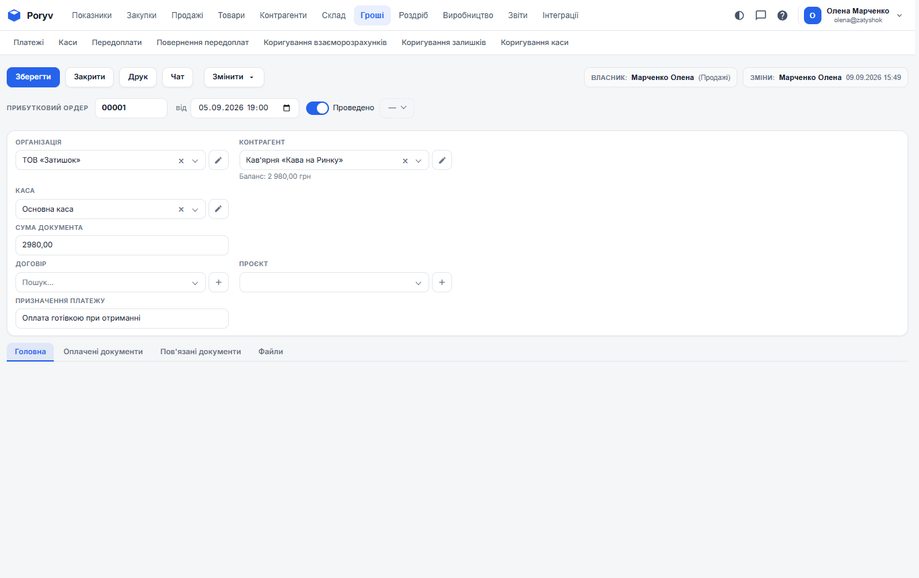Click the Poryv cube logo icon
This screenshot has height=578, width=919.
click(x=13, y=15)
